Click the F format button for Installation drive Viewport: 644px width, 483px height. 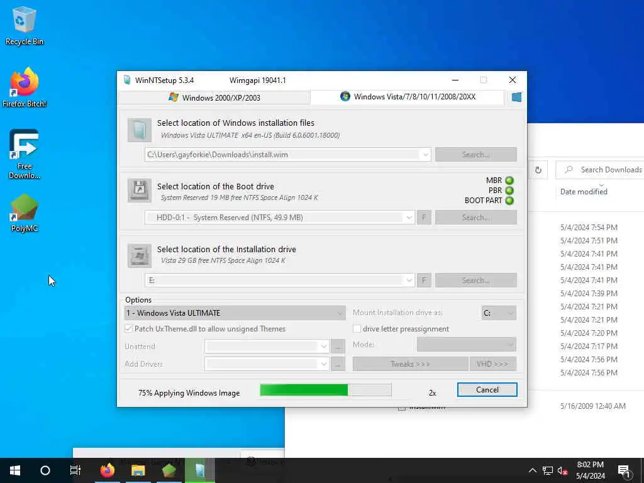coord(424,280)
